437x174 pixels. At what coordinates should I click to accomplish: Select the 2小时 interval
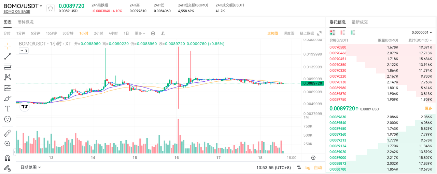click(x=99, y=34)
